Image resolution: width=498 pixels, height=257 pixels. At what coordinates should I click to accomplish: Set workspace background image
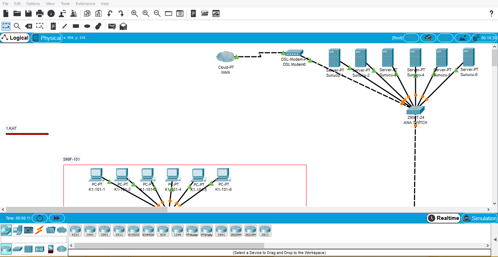pyautogui.click(x=463, y=38)
